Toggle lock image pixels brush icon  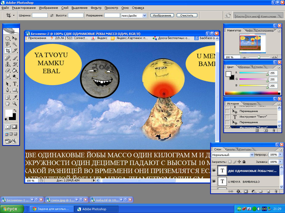235,162
